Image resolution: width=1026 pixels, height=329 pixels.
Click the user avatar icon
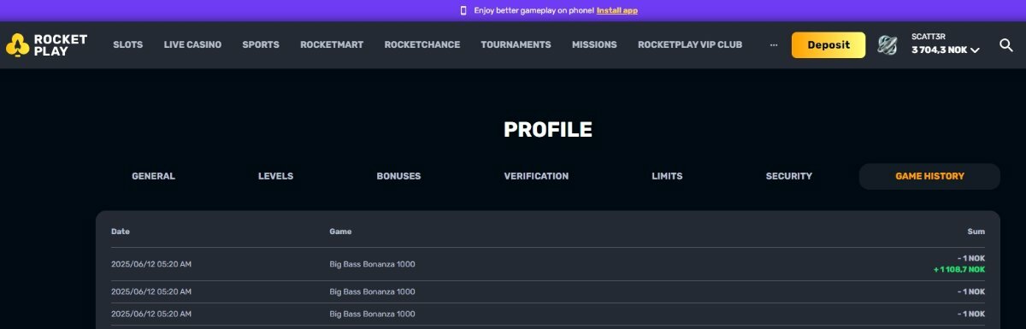click(x=888, y=45)
